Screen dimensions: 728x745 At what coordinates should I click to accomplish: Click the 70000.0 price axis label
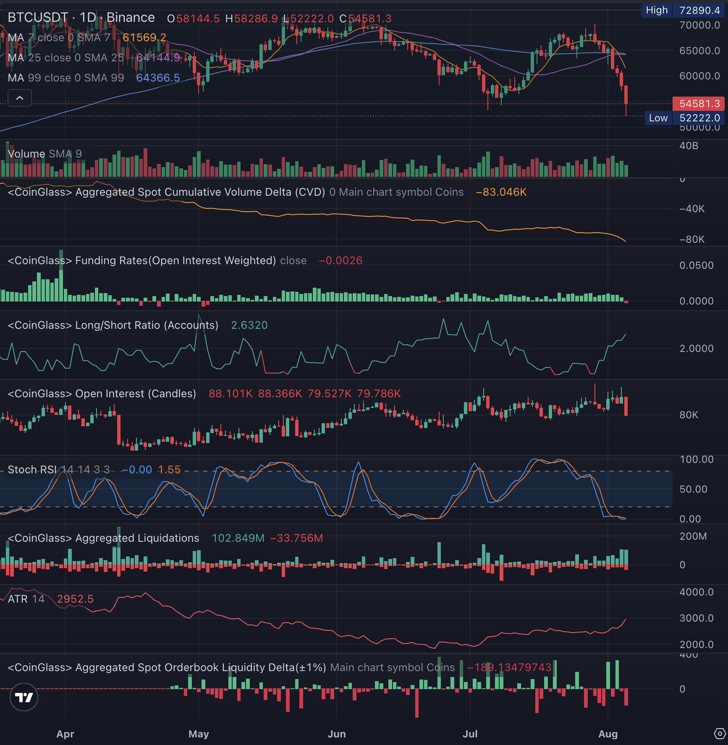coord(699,25)
